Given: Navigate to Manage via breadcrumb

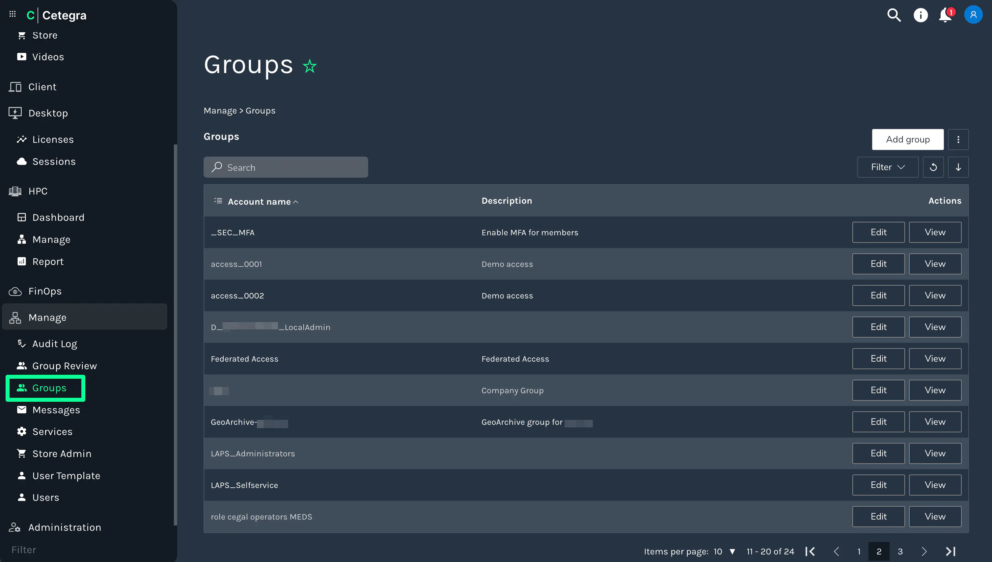Looking at the screenshot, I should click(x=220, y=111).
